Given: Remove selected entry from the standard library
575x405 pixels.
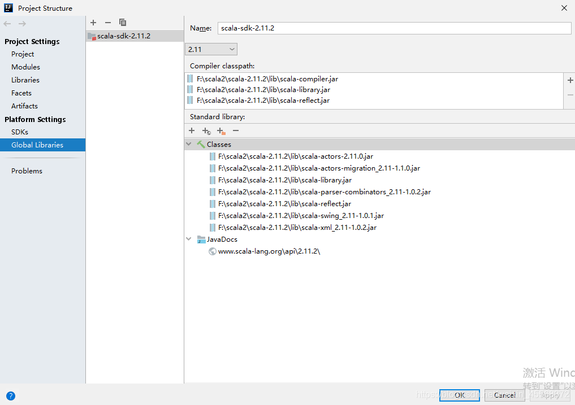Looking at the screenshot, I should (x=236, y=130).
